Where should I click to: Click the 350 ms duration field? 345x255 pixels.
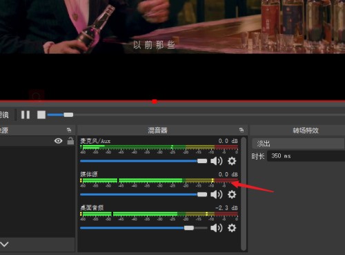coord(306,156)
